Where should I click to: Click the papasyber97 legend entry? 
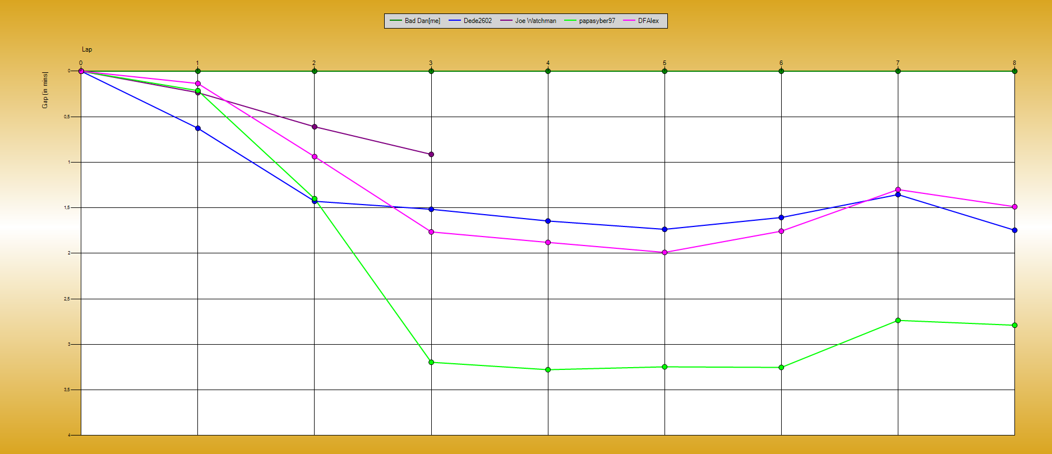click(x=589, y=21)
